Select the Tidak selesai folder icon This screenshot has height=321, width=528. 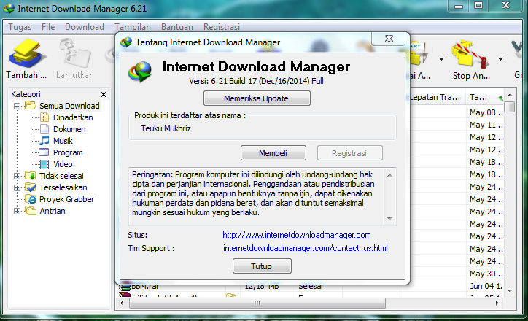[x=31, y=176]
